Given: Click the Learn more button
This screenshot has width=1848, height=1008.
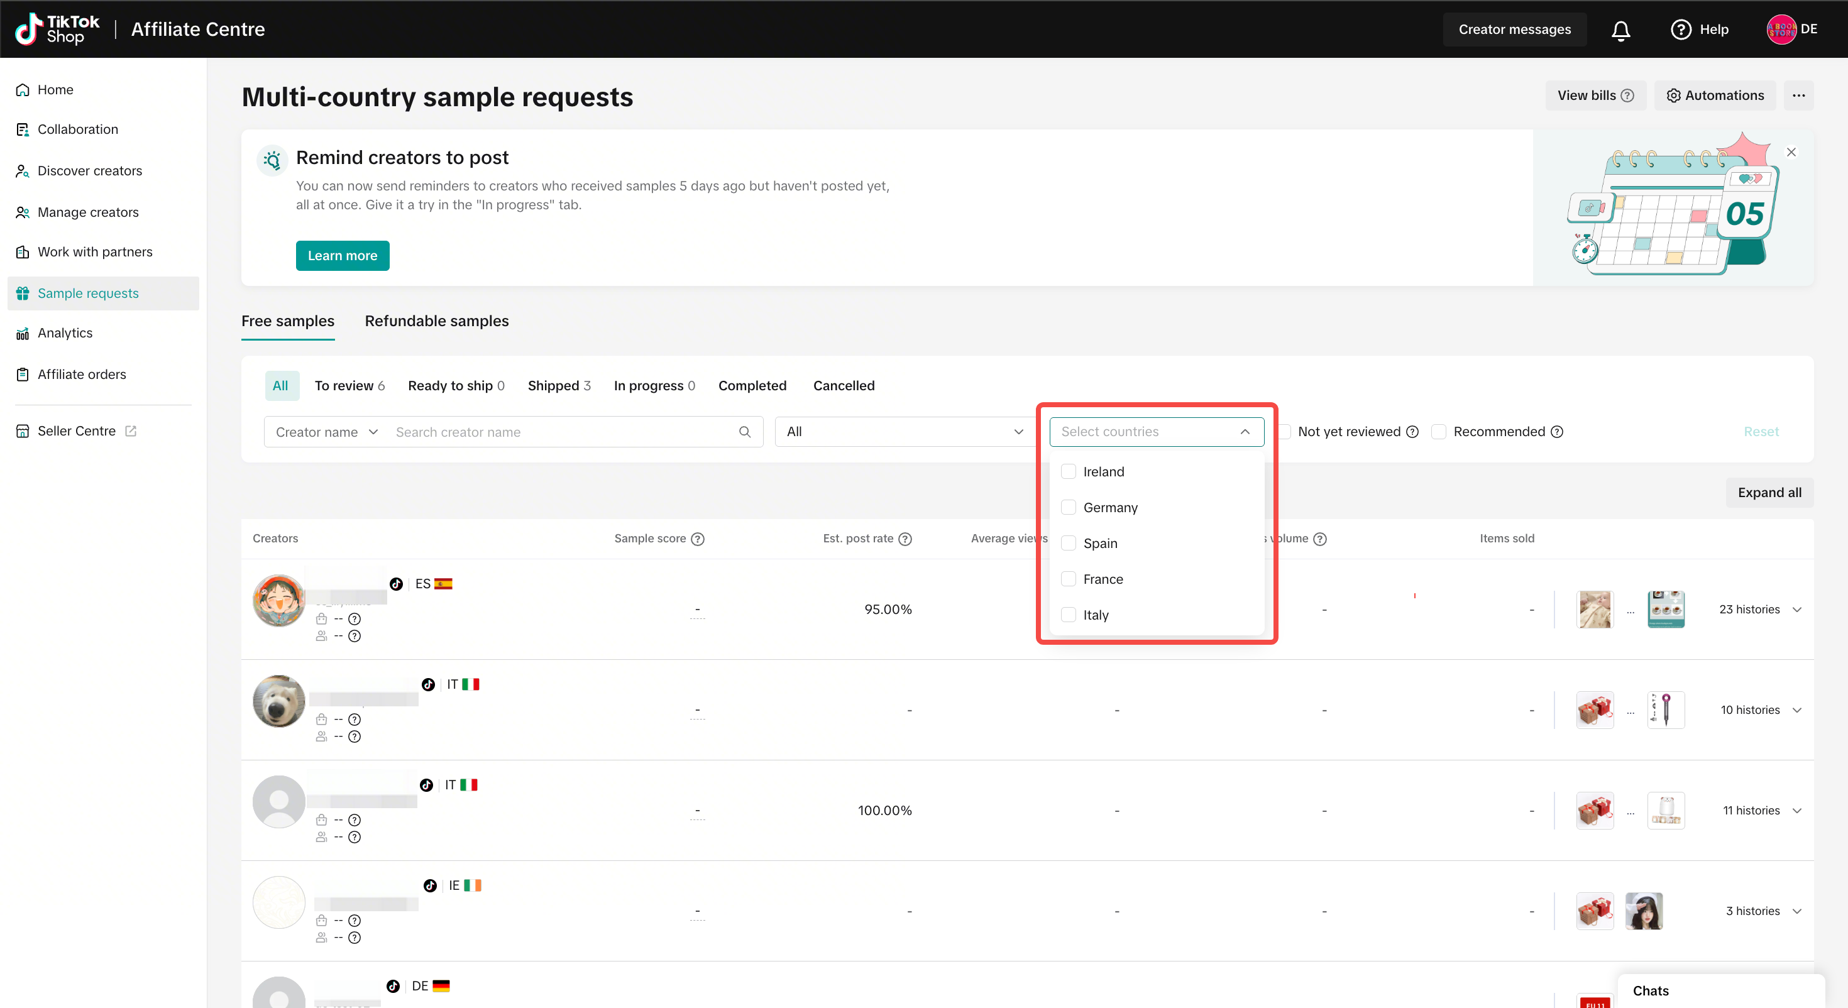Looking at the screenshot, I should point(342,256).
